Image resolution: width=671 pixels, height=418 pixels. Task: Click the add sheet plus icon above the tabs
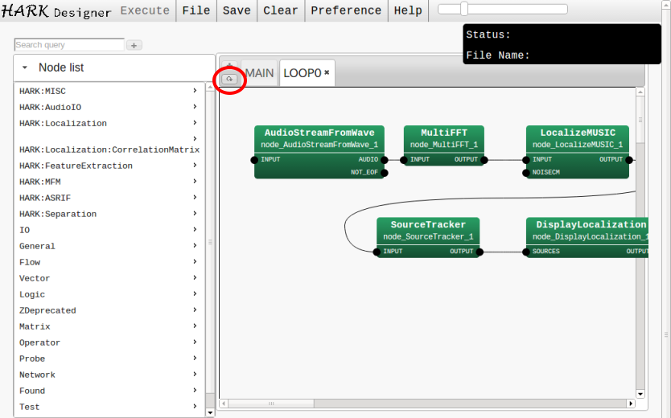pyautogui.click(x=229, y=67)
